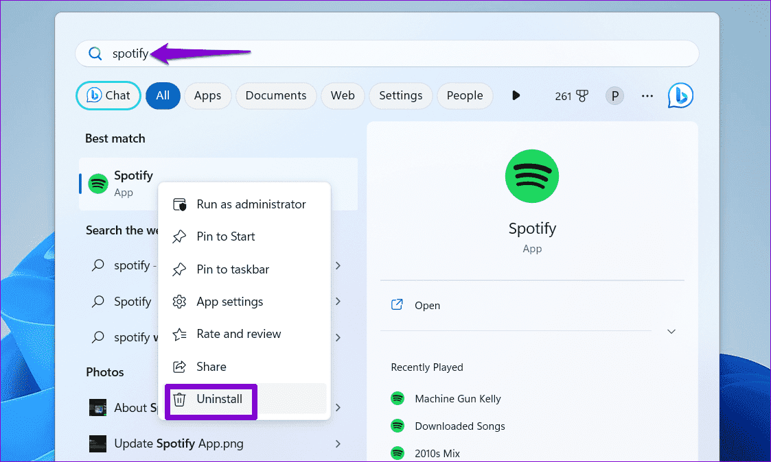Click the Spotify icon beside Downloaded Songs
Image resolution: width=771 pixels, height=462 pixels.
398,426
